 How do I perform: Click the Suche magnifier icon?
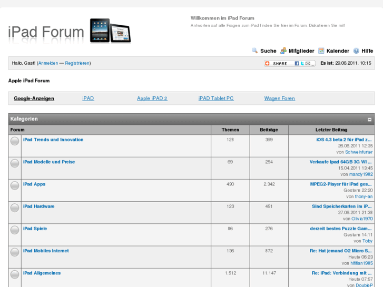[255, 51]
